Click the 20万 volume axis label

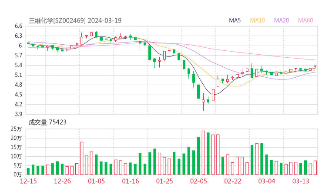(x=16, y=138)
